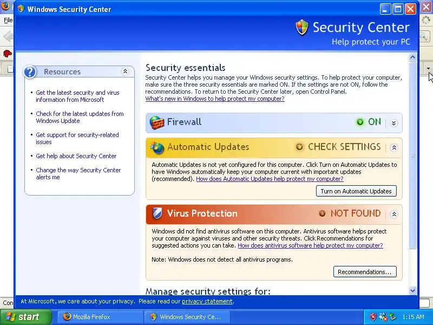
Task: Open Get the latest security and virus information
Action: pyautogui.click(x=77, y=96)
